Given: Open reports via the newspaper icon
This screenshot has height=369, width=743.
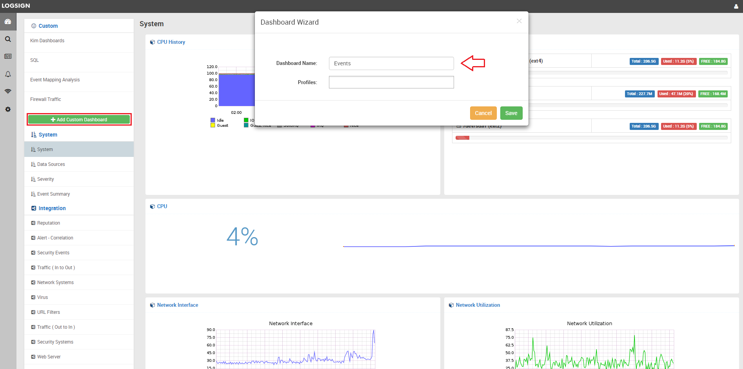Looking at the screenshot, I should [x=8, y=56].
